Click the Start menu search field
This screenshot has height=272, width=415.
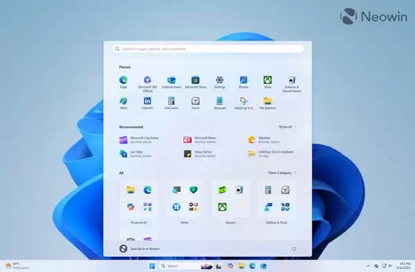click(207, 49)
